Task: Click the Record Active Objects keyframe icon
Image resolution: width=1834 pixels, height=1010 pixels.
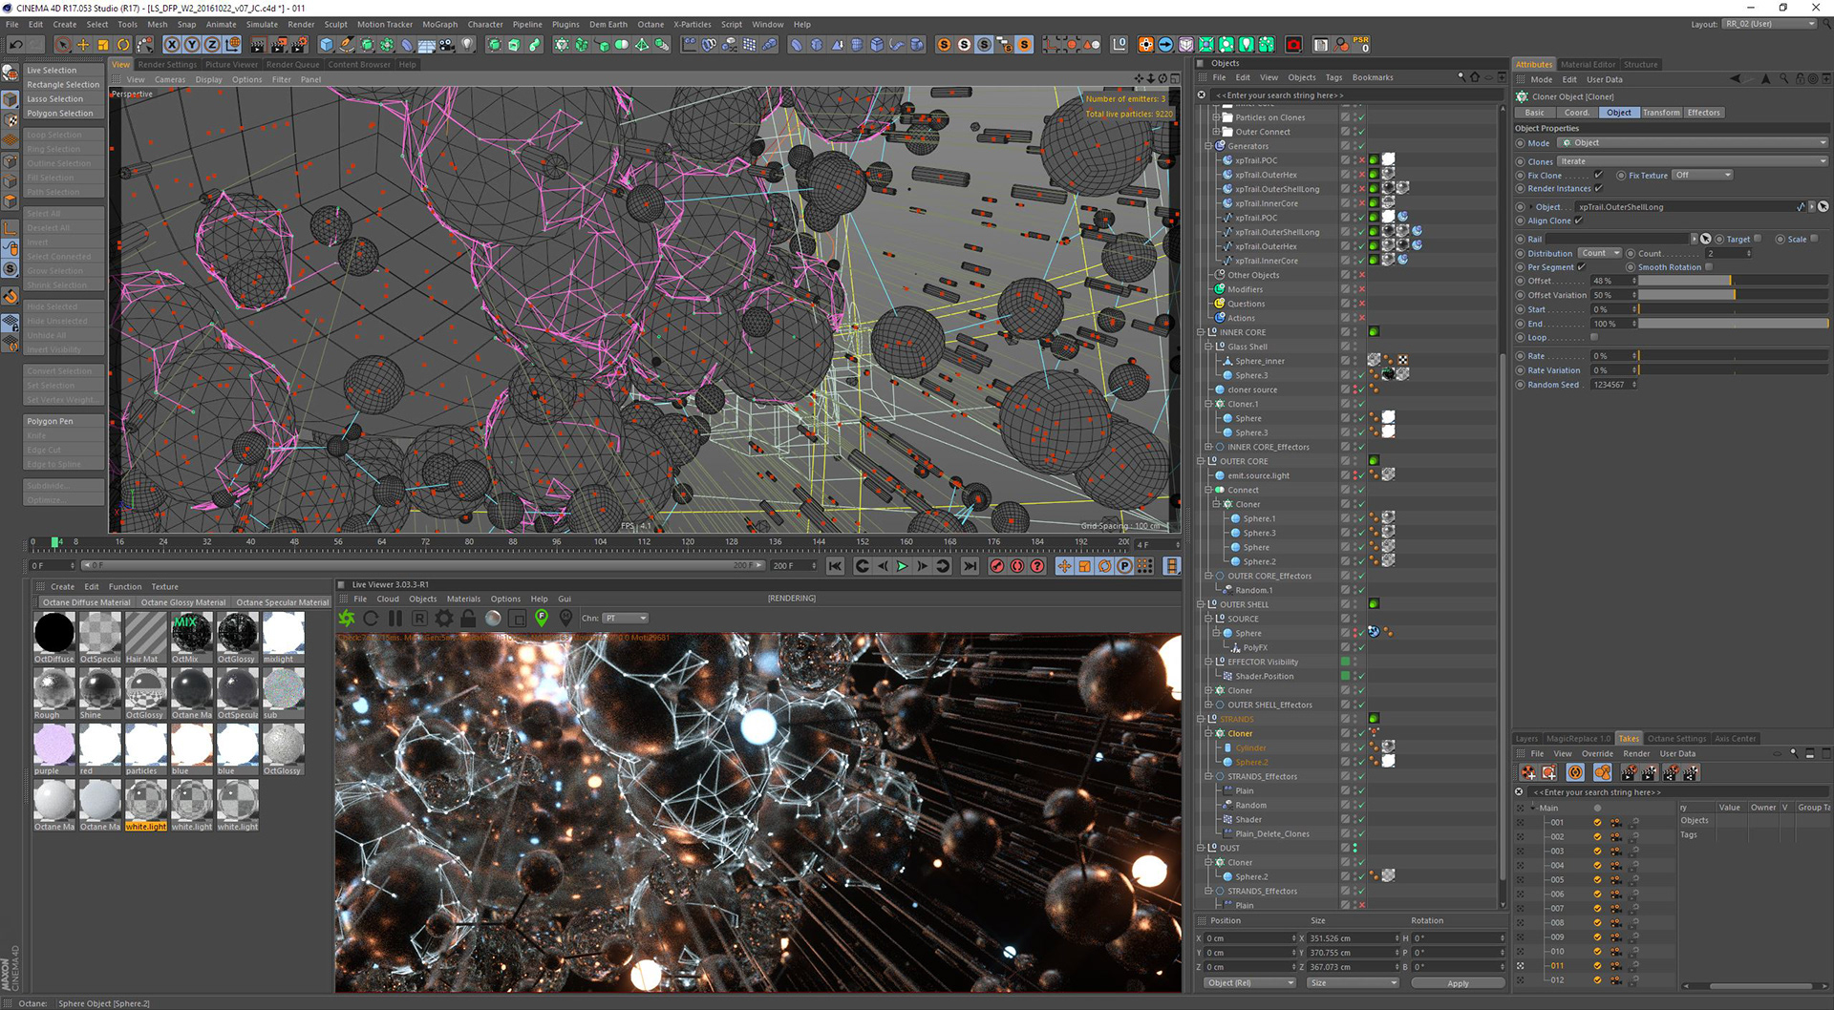Action: click(x=997, y=566)
